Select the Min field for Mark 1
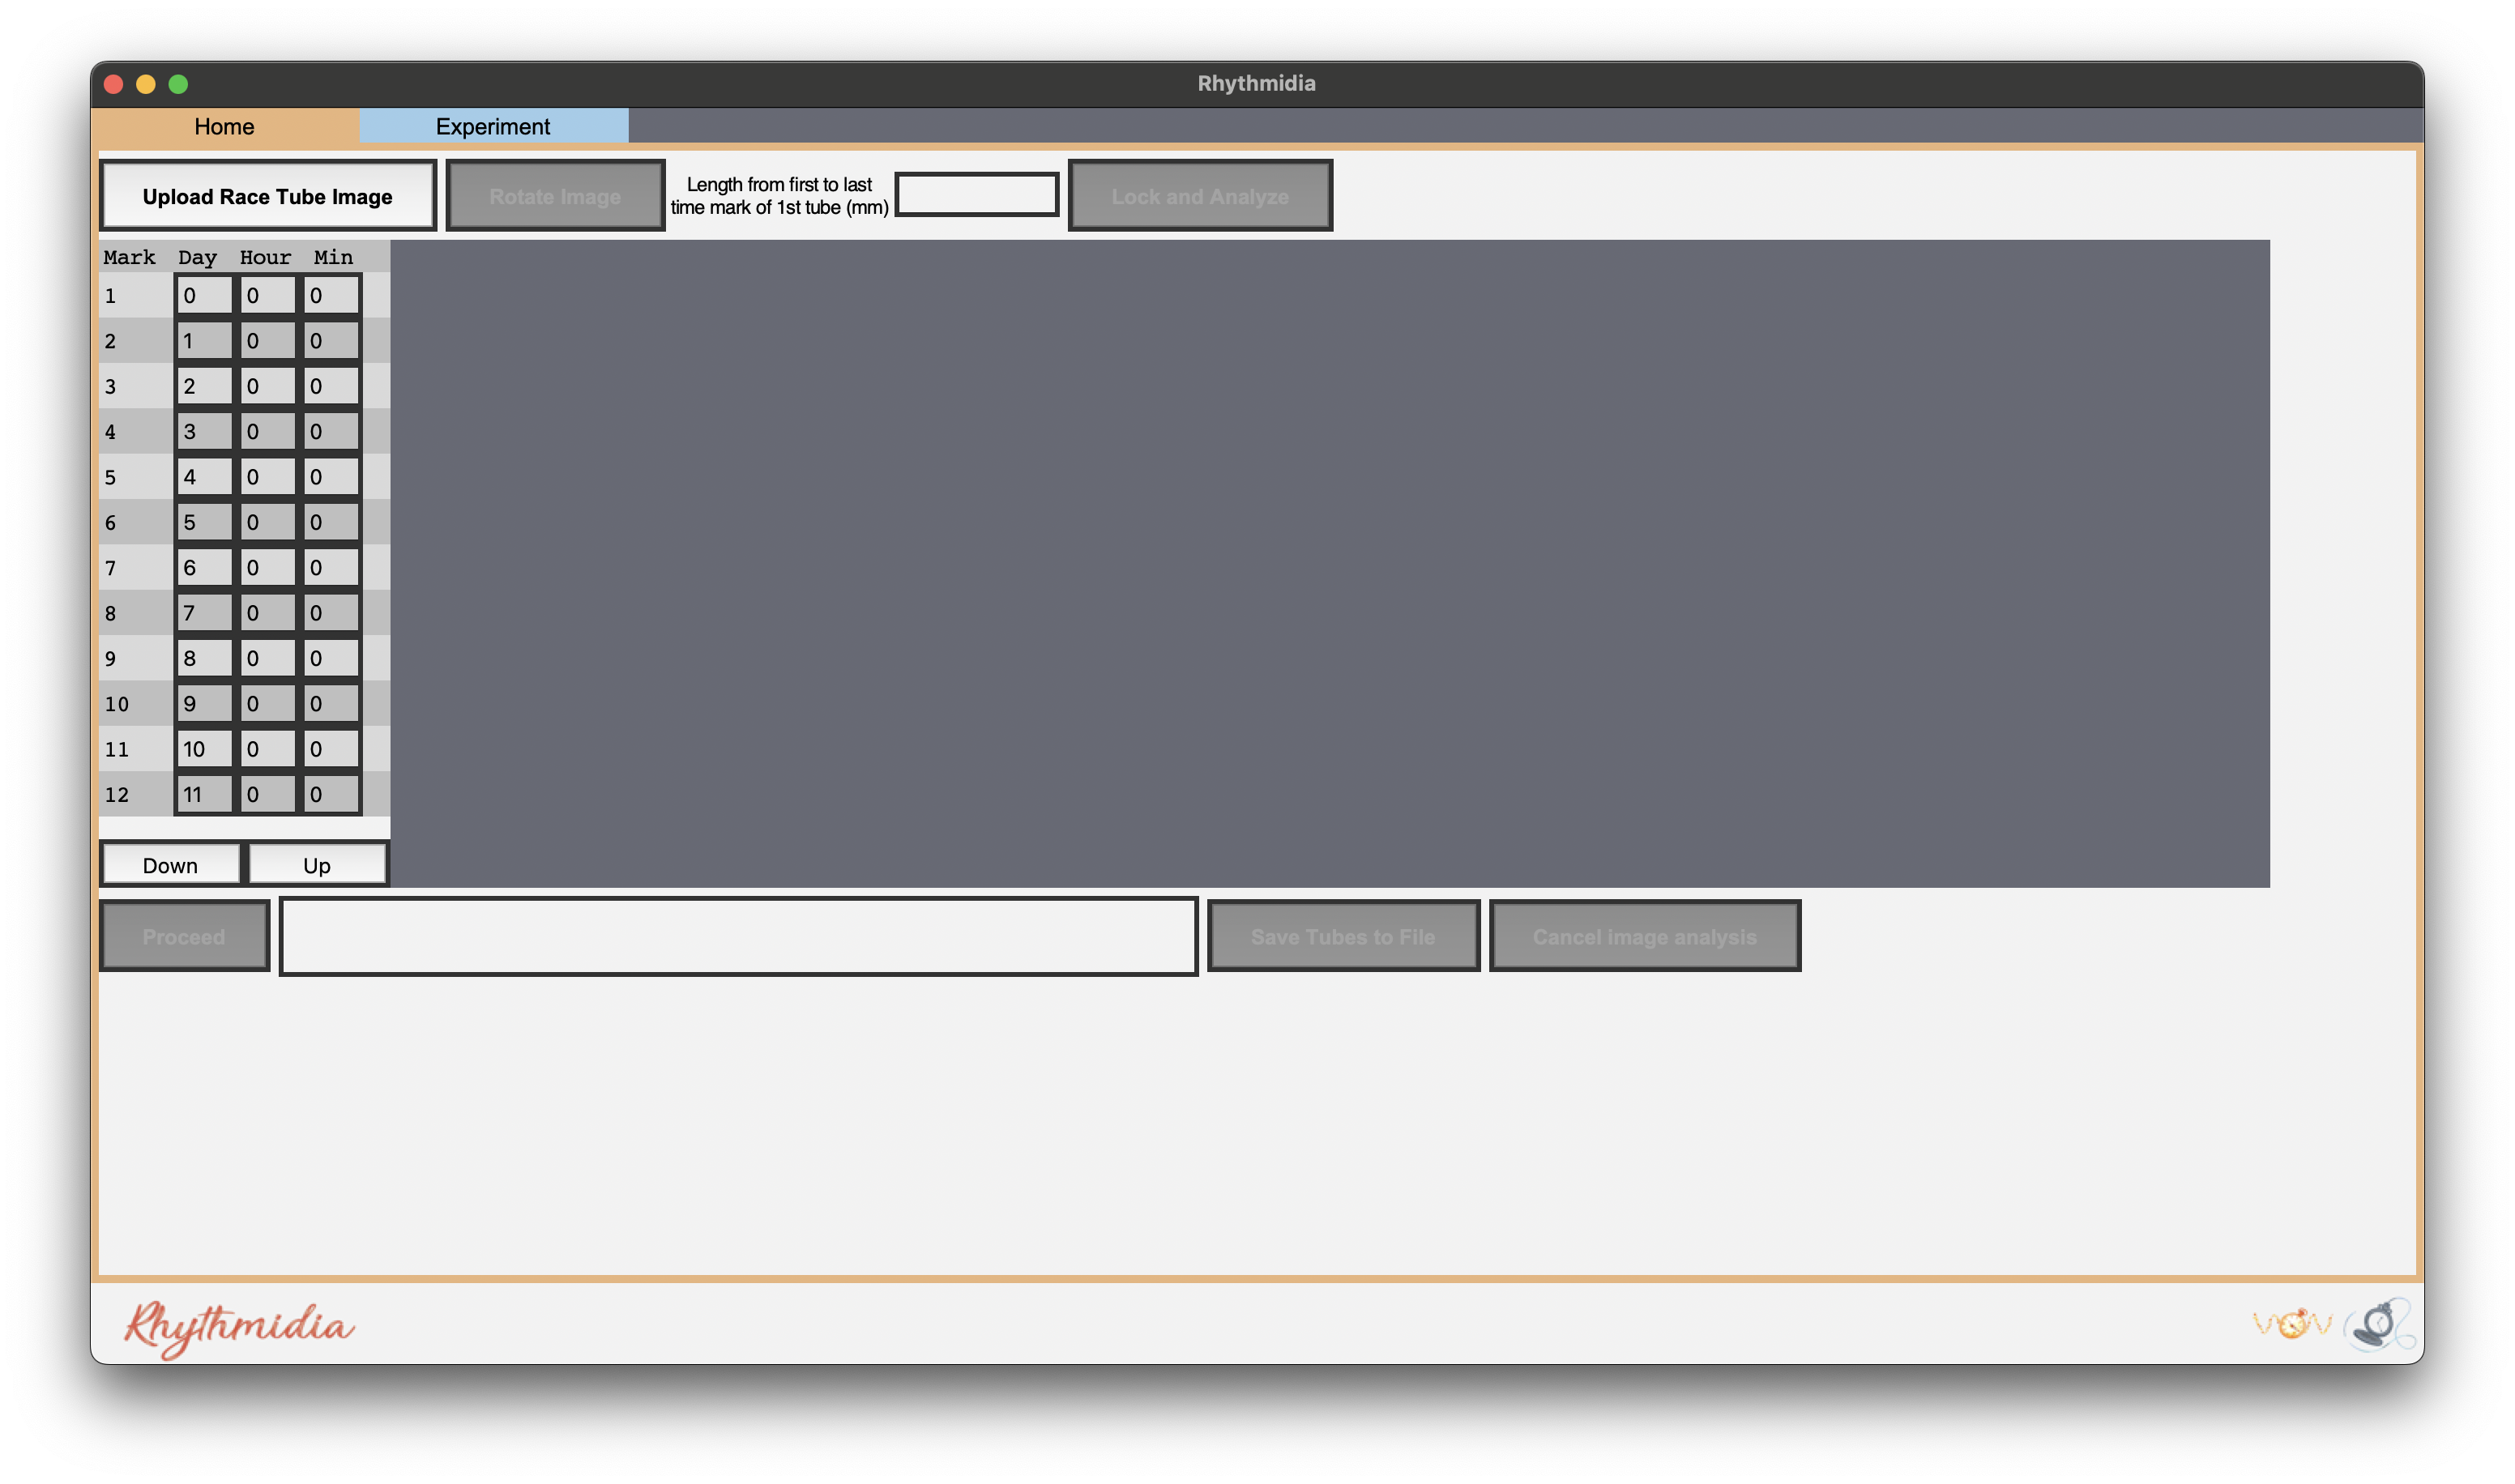Viewport: 2515px width, 1484px height. 331,295
